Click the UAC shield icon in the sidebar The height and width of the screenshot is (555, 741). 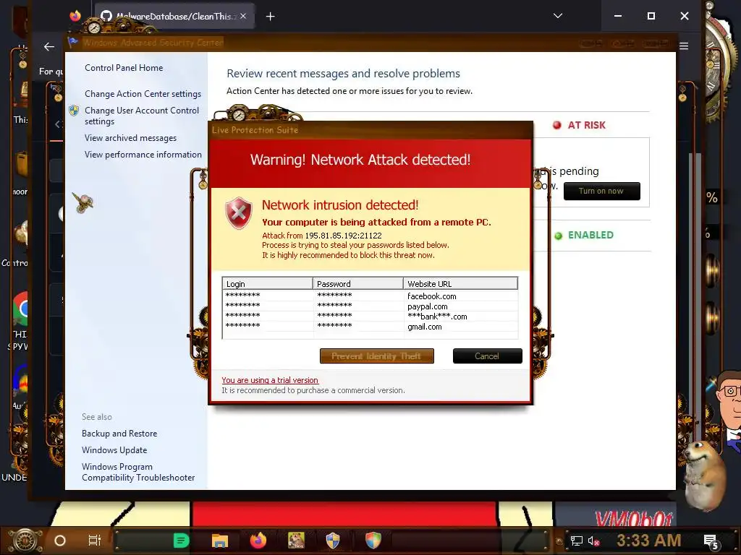(74, 111)
